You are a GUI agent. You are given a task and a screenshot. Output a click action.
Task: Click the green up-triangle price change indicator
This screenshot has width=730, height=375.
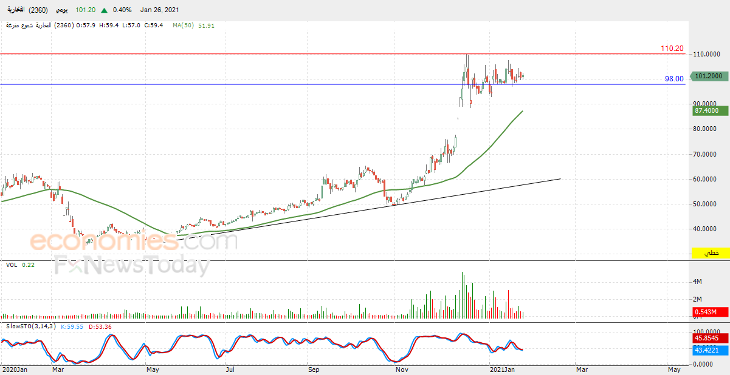(x=105, y=10)
